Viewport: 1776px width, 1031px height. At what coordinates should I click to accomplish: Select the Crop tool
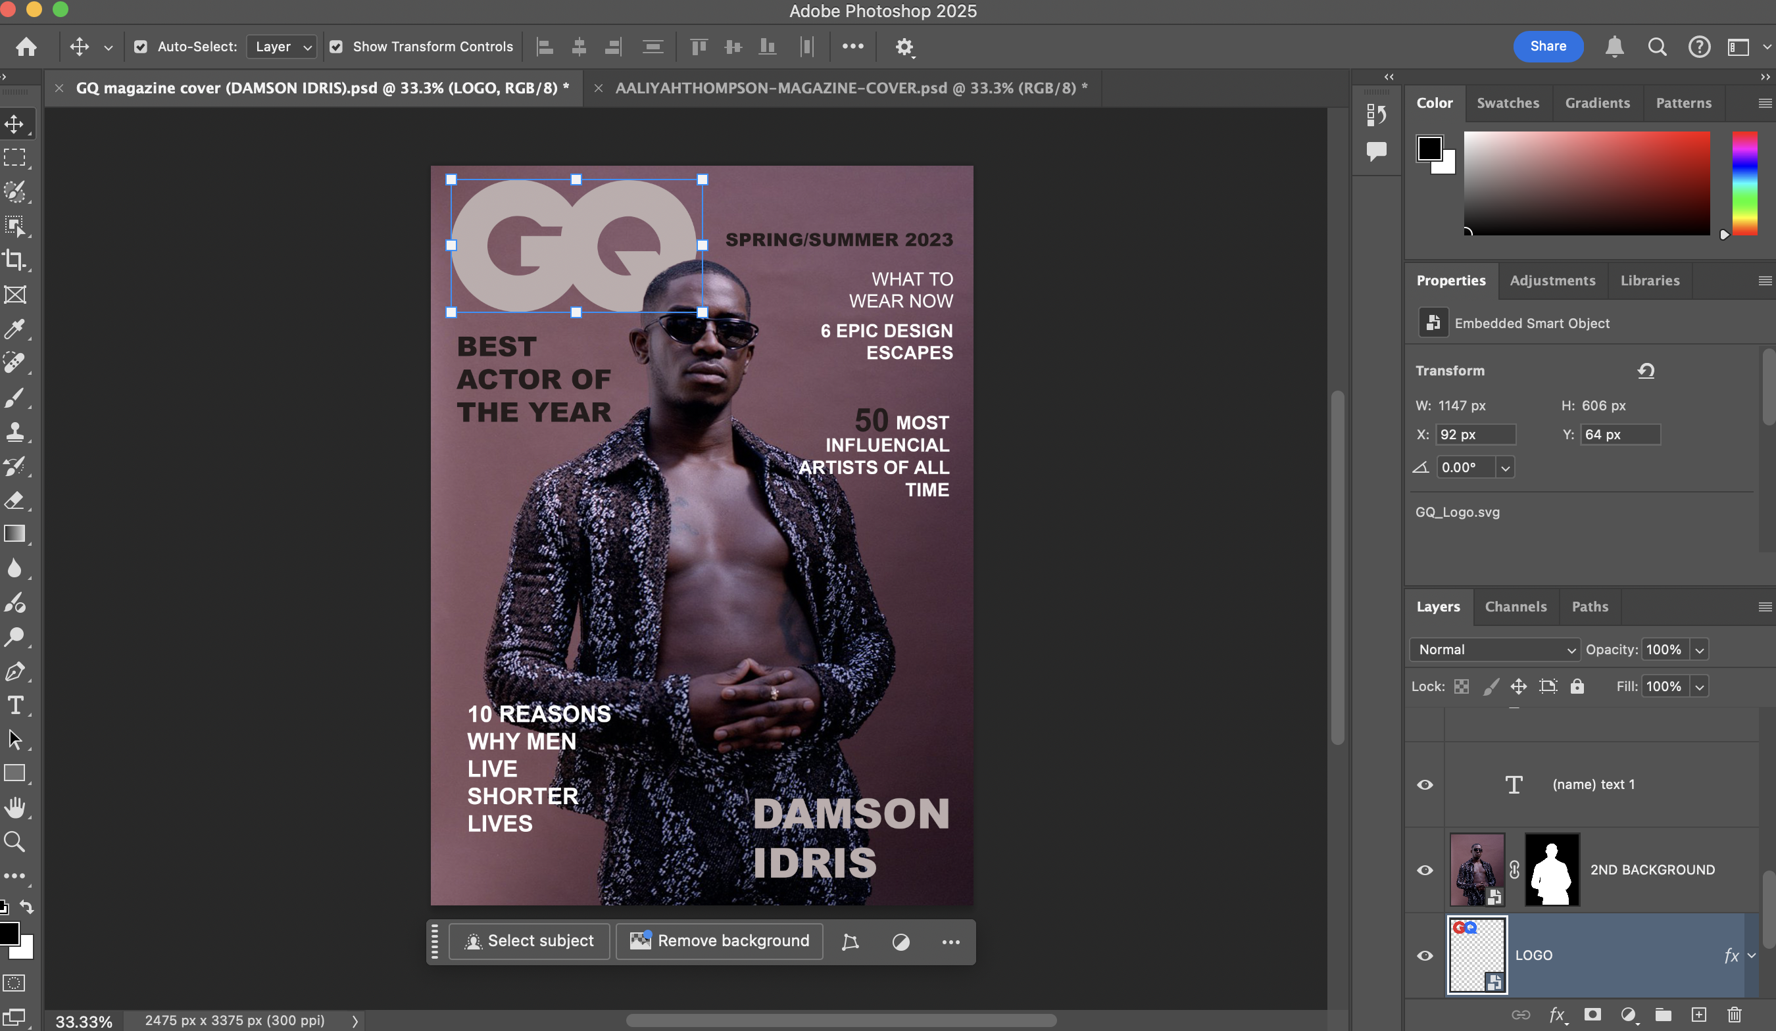tap(14, 260)
